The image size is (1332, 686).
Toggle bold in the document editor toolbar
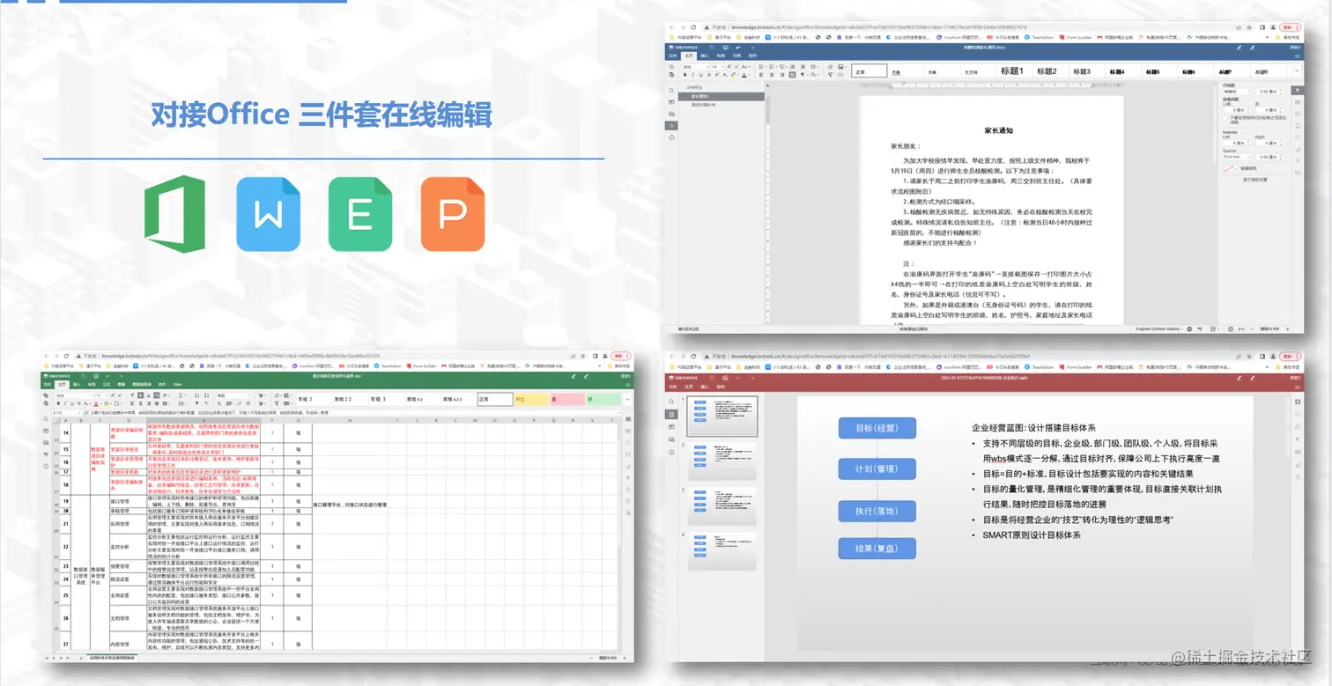tap(684, 75)
